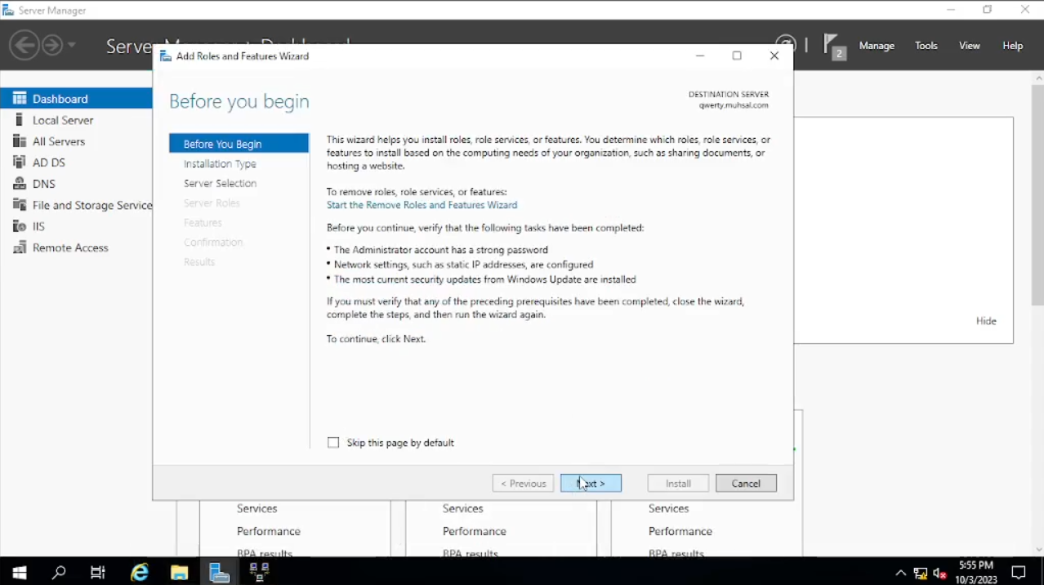Open the Tools menu

click(926, 46)
